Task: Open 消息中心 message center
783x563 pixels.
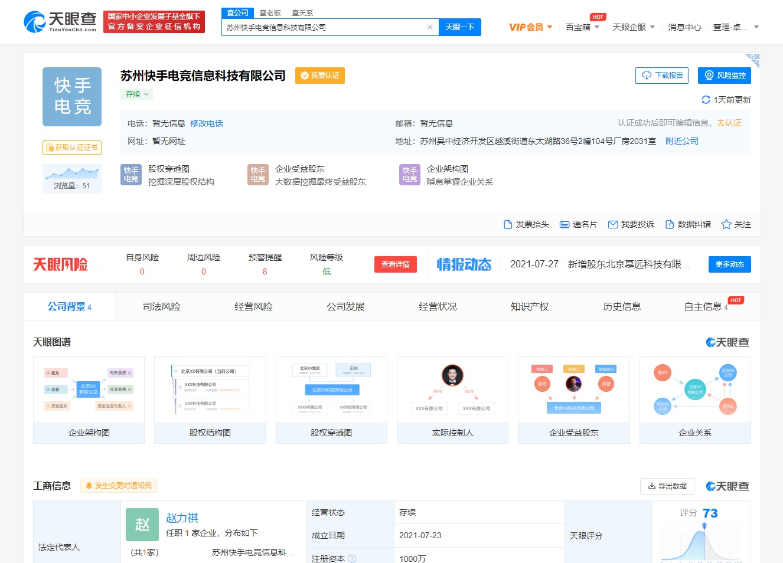Action: click(684, 27)
